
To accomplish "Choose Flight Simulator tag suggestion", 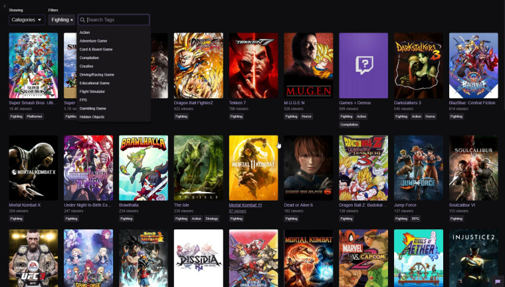I will (92, 92).
